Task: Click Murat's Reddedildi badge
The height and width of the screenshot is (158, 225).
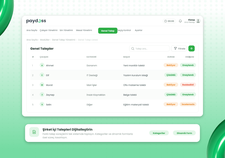Action: (x=188, y=85)
